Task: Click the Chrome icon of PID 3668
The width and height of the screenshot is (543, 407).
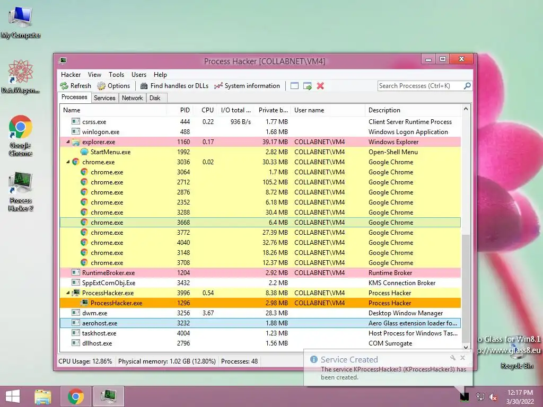Action: 84,222
